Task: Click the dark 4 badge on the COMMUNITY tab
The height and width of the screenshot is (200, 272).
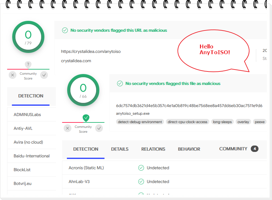Action: [x=255, y=149]
